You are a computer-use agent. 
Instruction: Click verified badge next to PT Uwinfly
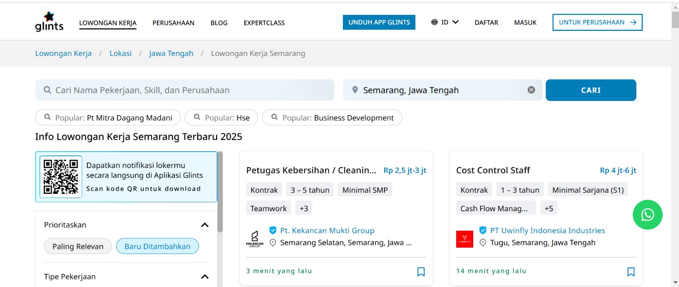[483, 230]
